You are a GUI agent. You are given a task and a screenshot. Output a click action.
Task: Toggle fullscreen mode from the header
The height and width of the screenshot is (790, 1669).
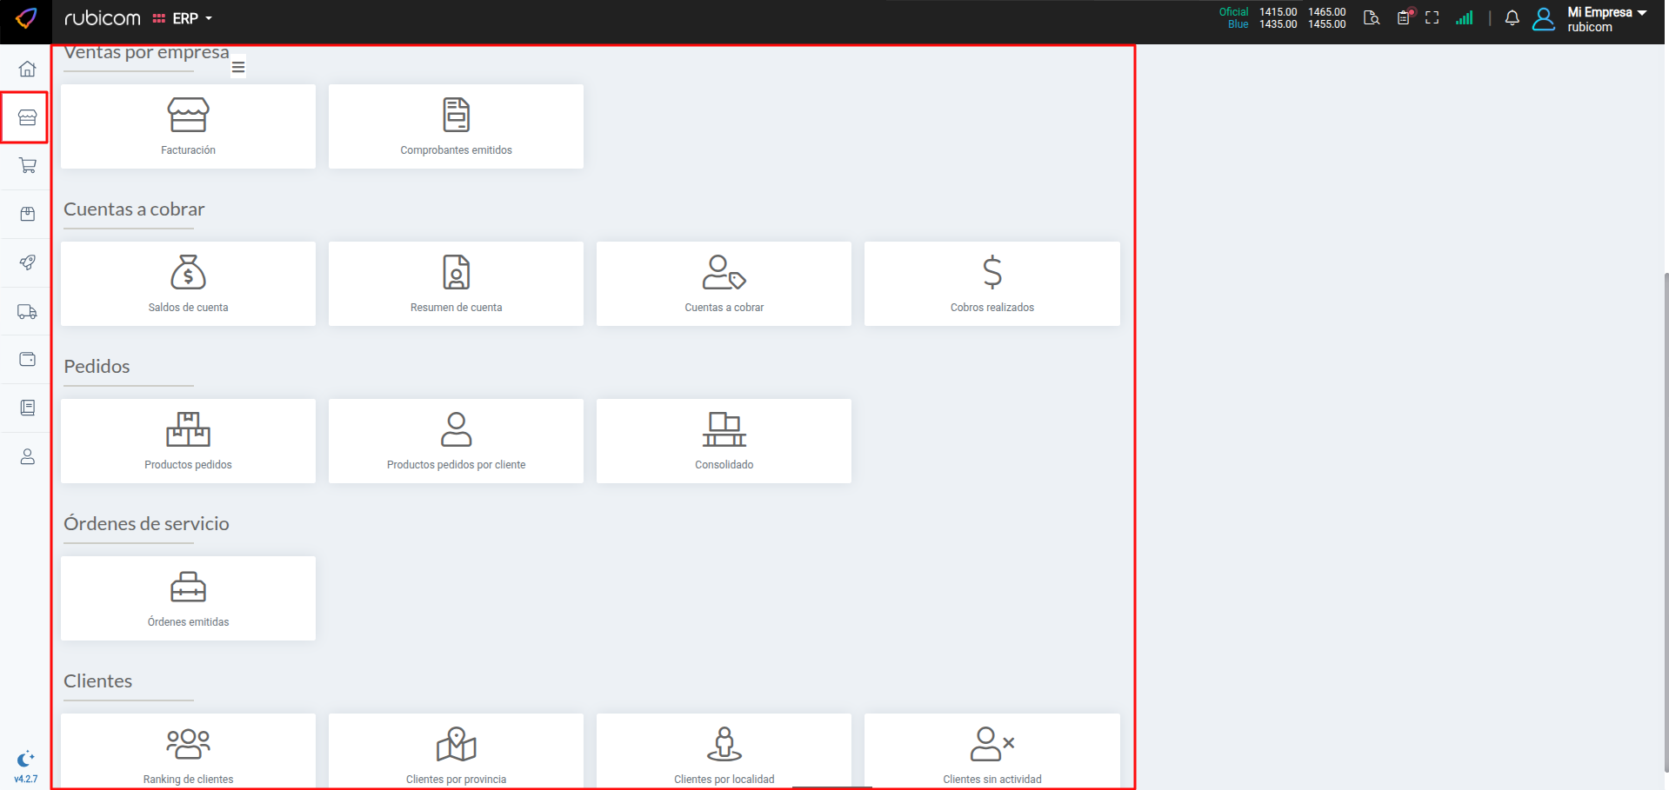(x=1432, y=18)
